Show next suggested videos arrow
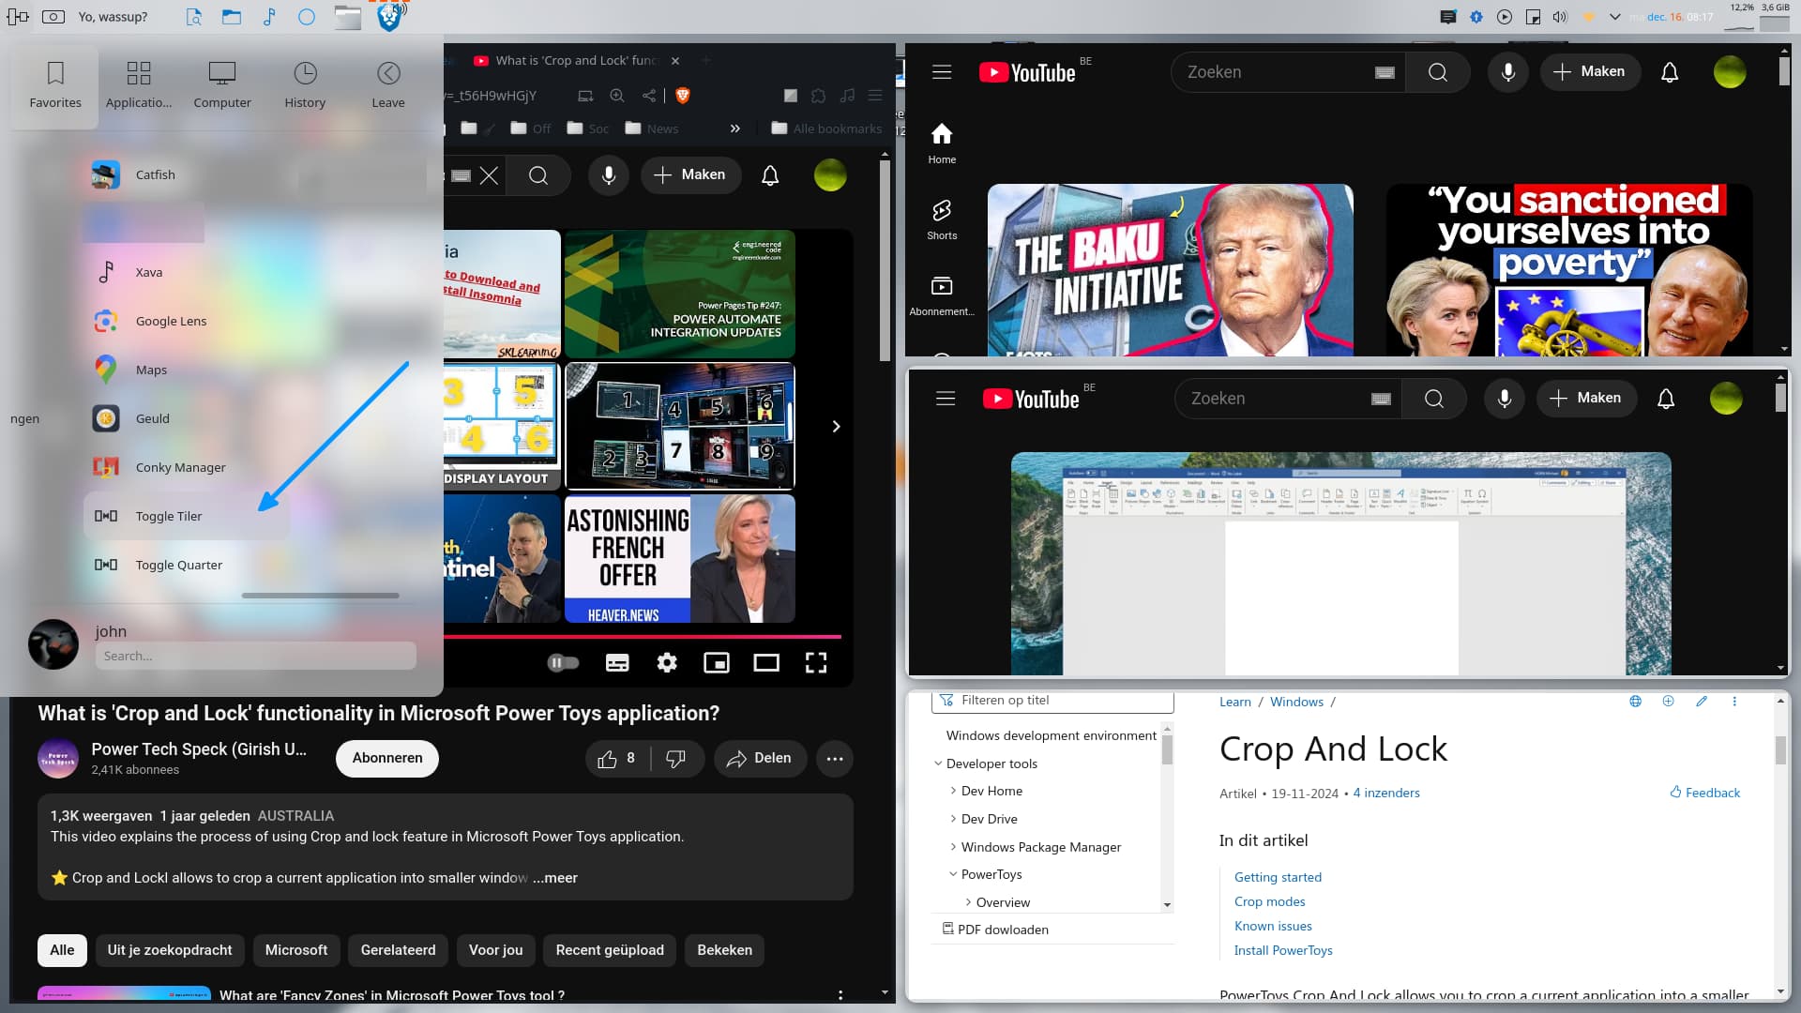This screenshot has width=1801, height=1013. coord(836,427)
